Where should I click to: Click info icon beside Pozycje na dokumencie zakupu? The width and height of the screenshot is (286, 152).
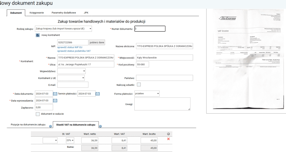(51, 126)
